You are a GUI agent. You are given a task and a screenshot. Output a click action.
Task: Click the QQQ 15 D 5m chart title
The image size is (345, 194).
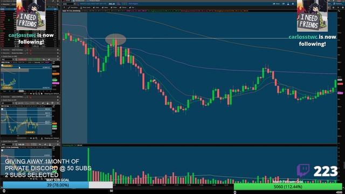point(72,11)
